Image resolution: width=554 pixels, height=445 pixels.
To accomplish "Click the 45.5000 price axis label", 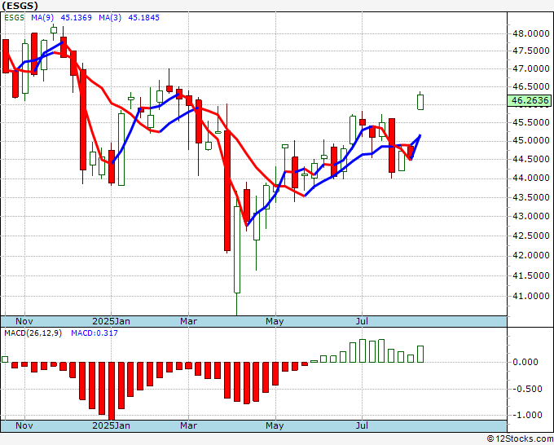I will point(530,122).
